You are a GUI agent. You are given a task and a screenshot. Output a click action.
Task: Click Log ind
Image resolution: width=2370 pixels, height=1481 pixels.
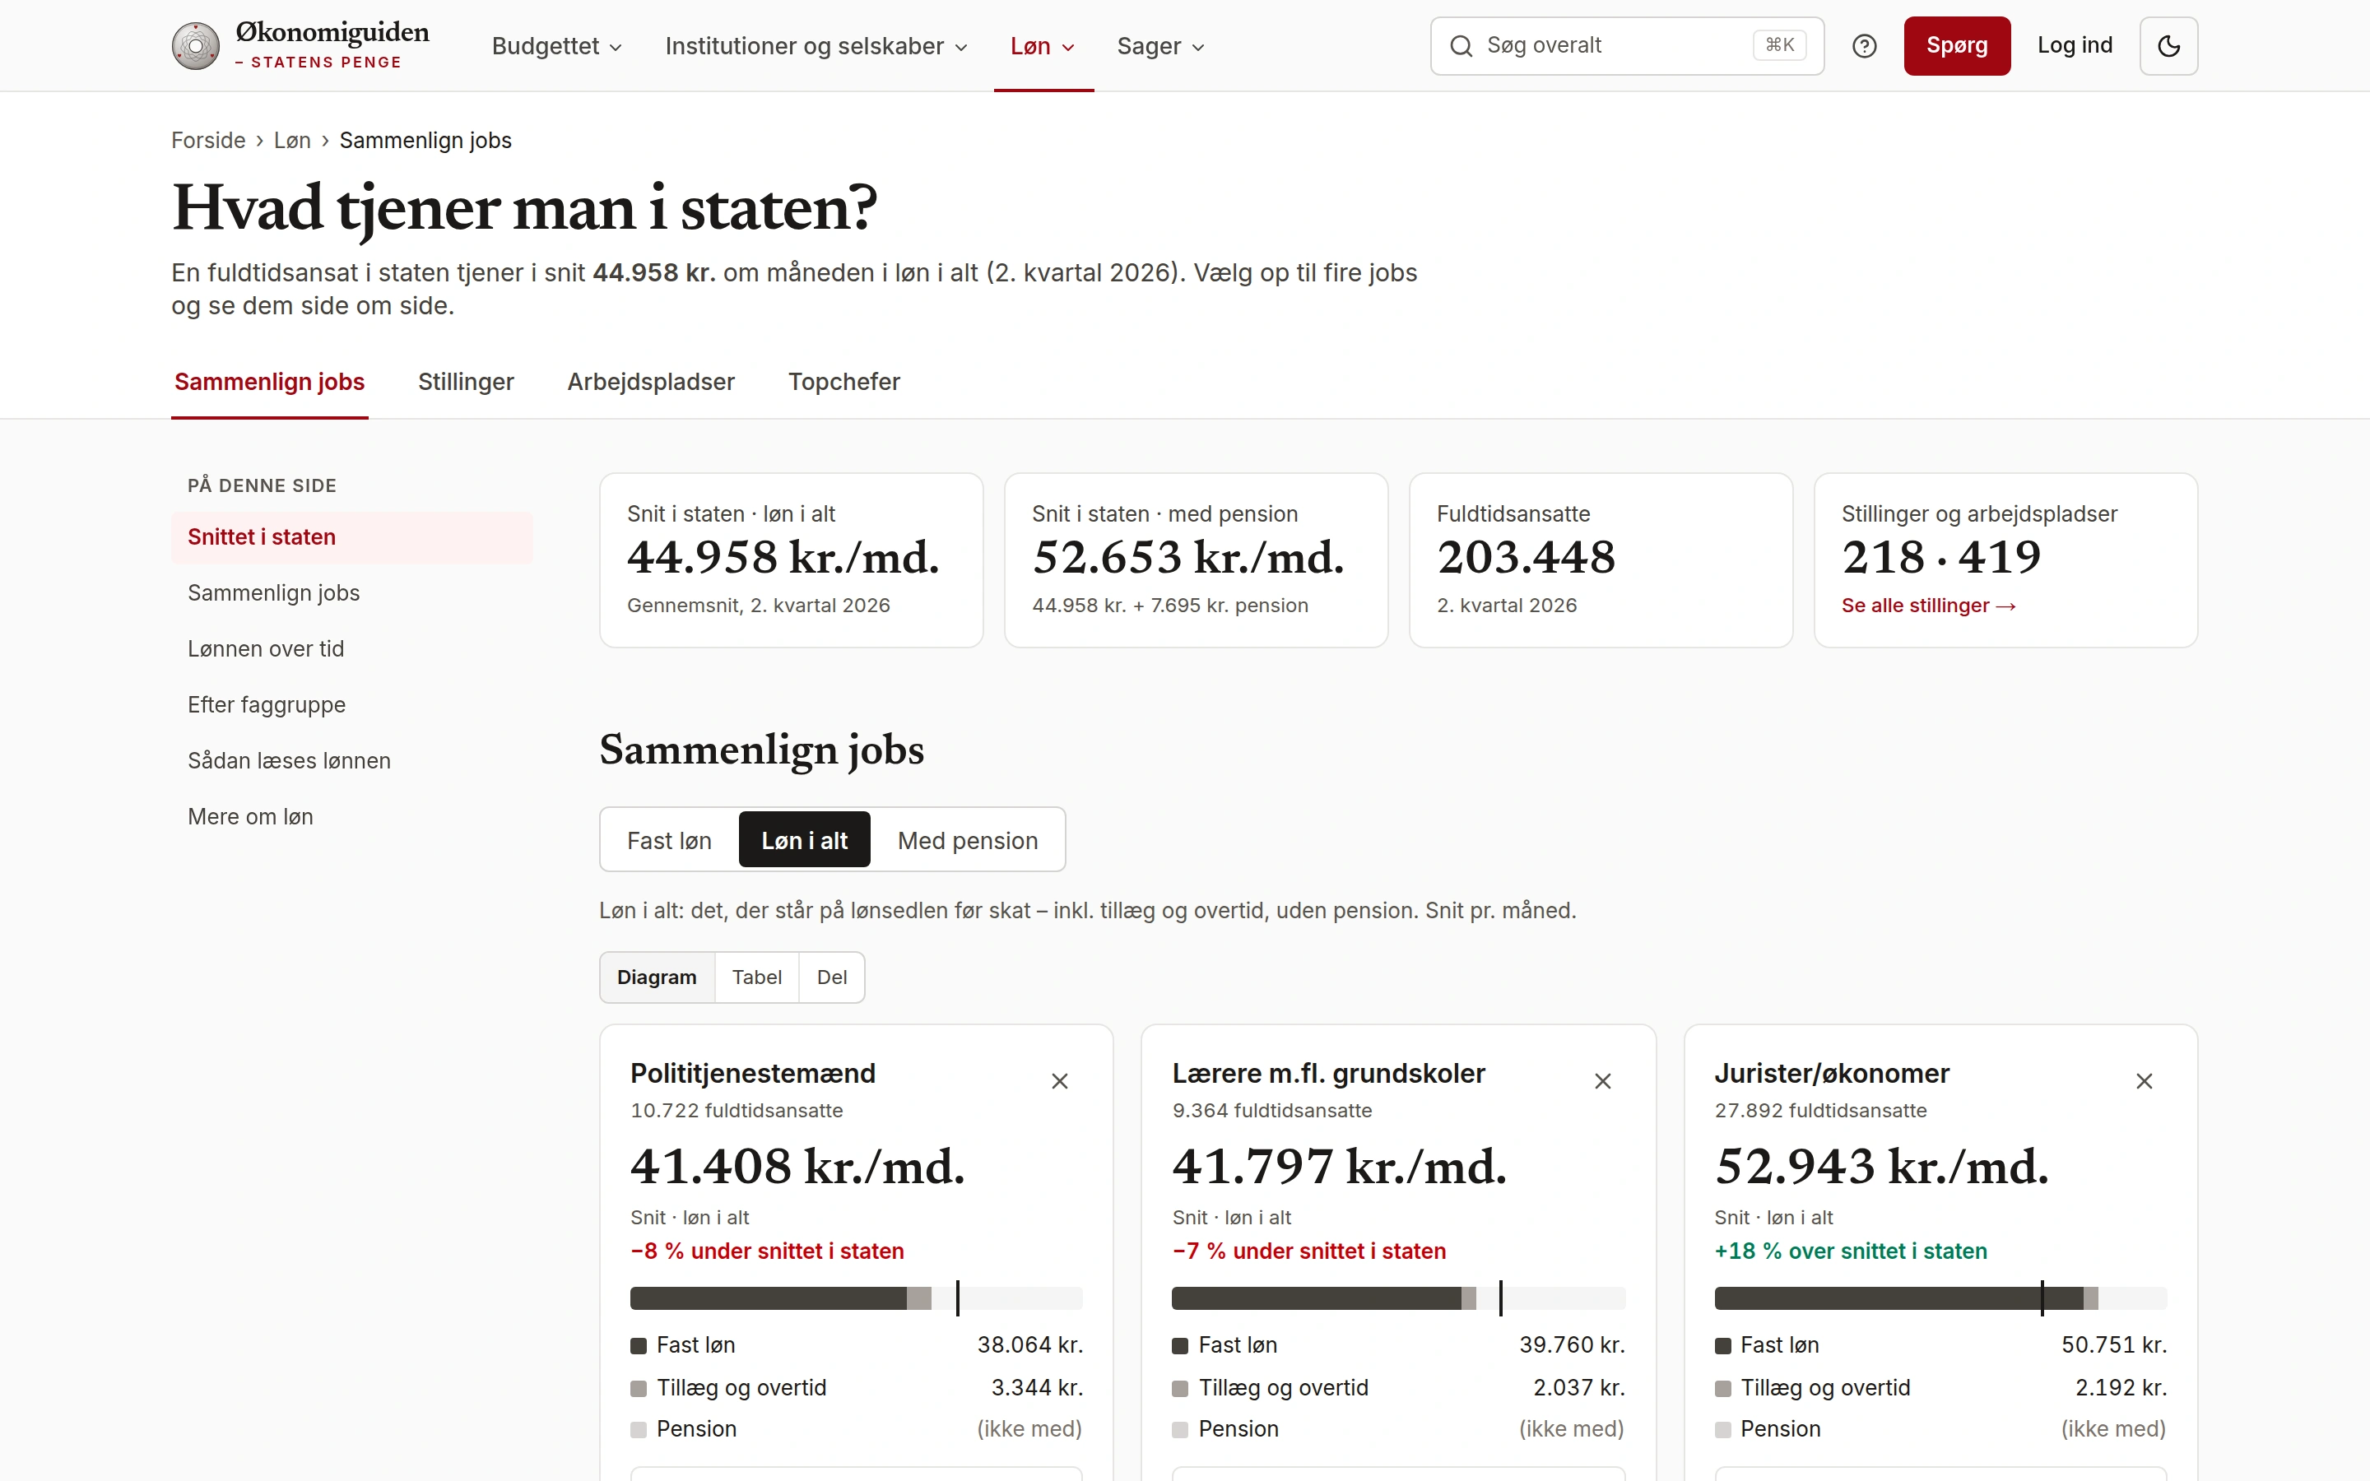click(2075, 46)
